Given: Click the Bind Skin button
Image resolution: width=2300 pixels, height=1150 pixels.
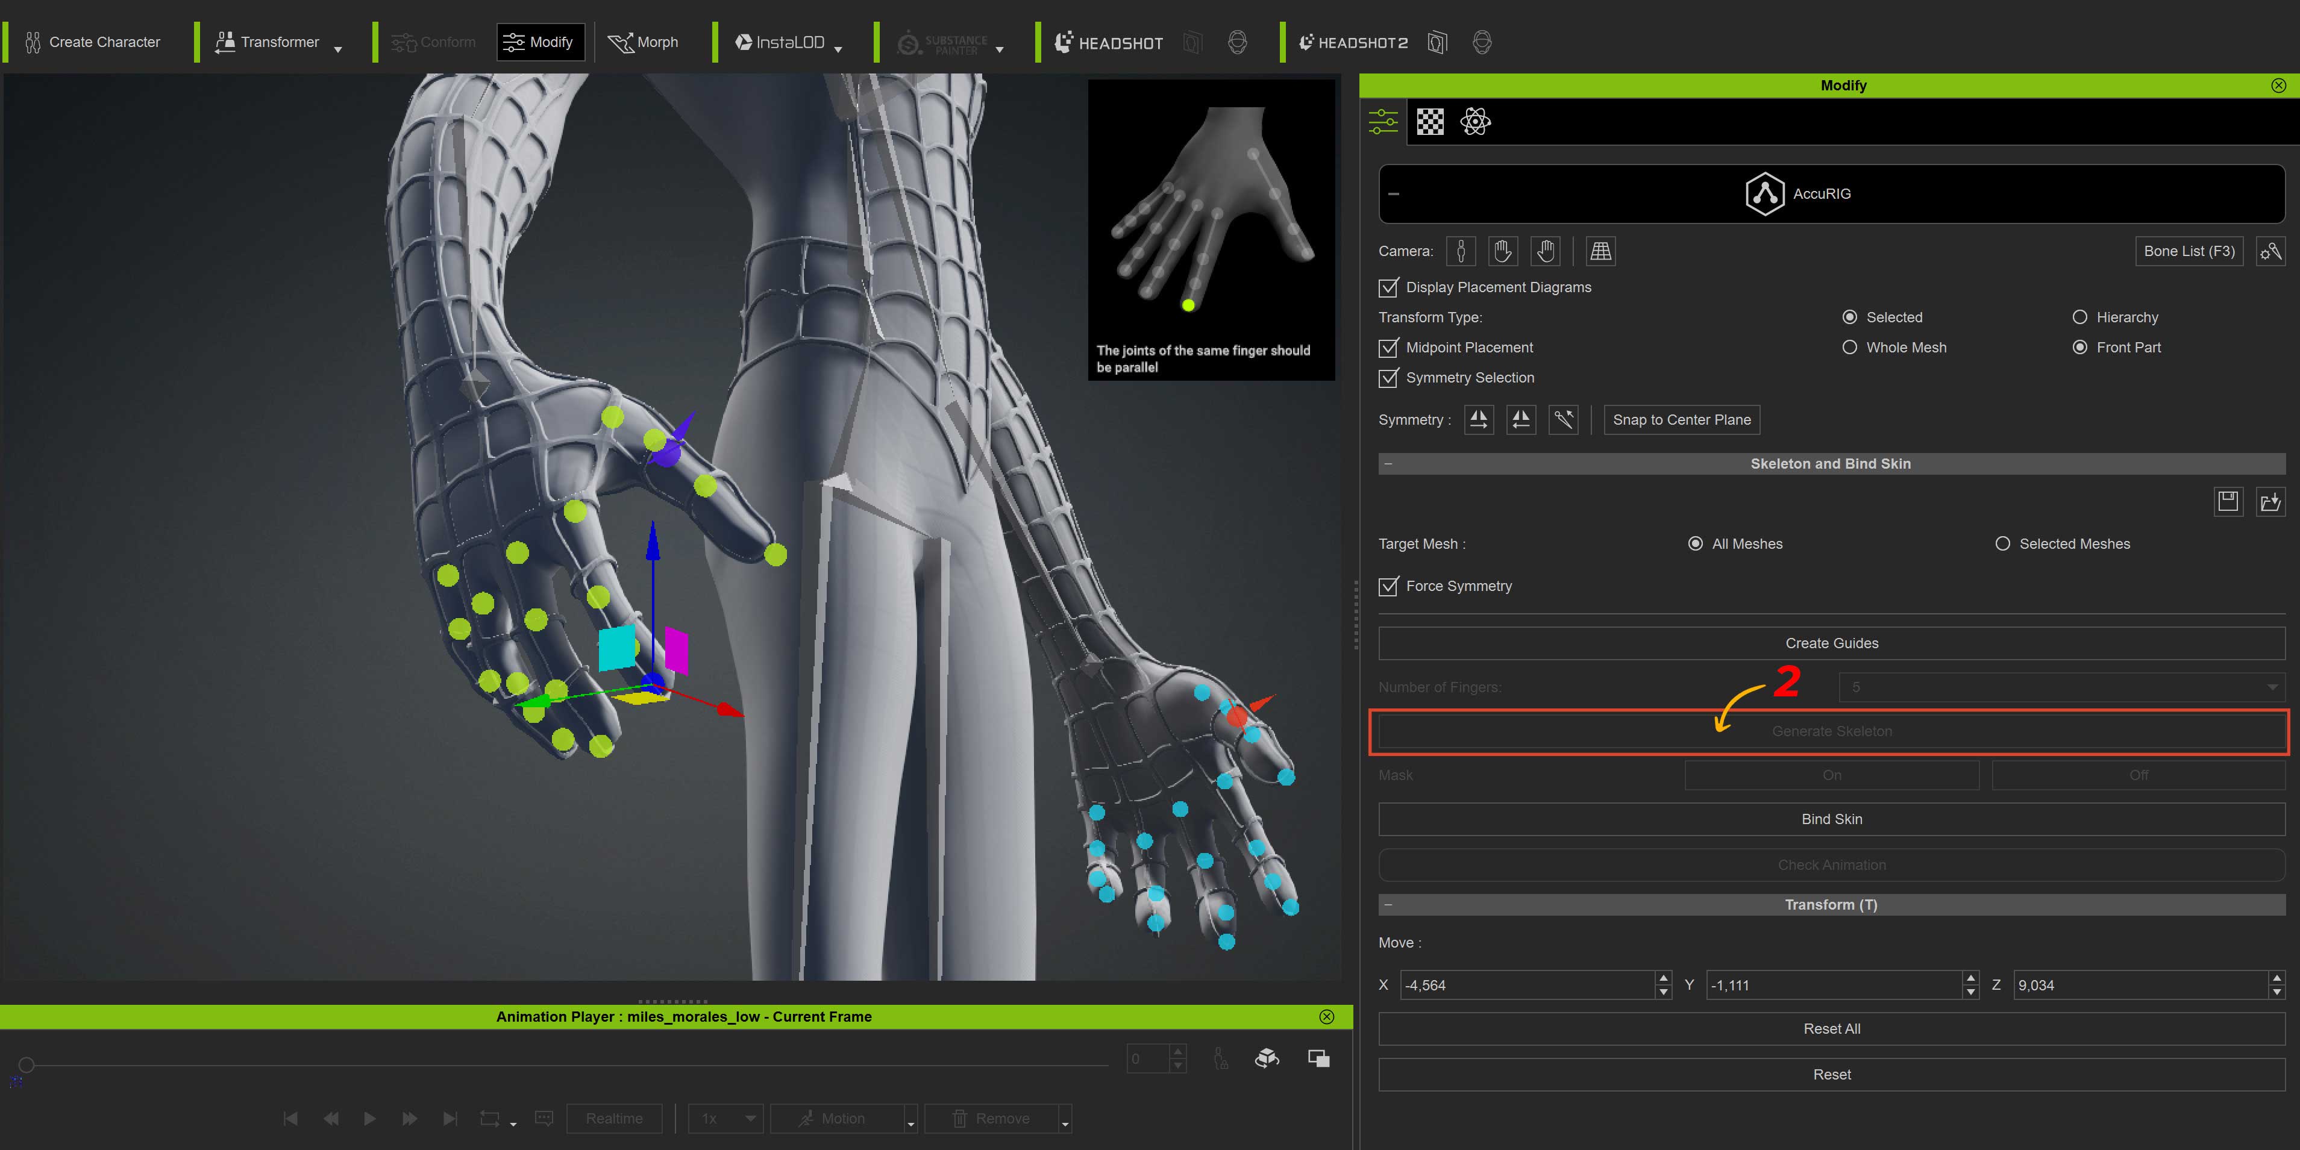Looking at the screenshot, I should pyautogui.click(x=1831, y=820).
